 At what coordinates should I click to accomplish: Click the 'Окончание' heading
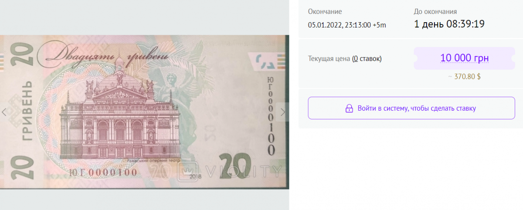(325, 12)
